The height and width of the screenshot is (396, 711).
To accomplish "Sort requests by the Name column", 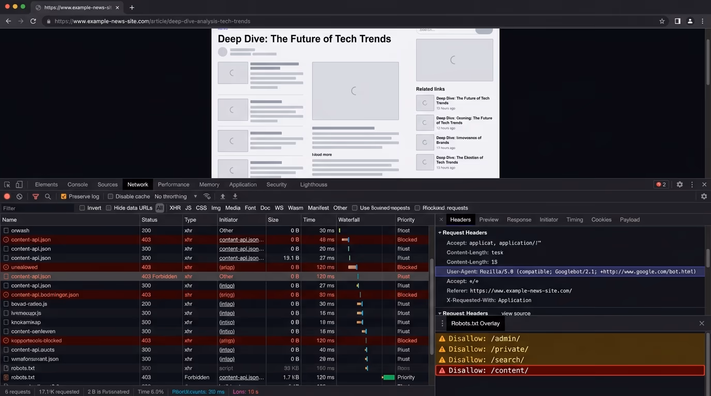I will 70,220.
